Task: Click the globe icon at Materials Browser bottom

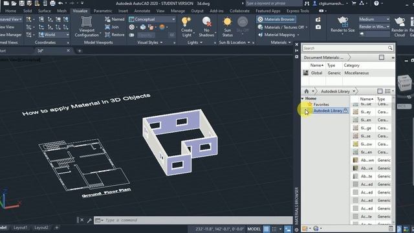Action: (x=316, y=228)
